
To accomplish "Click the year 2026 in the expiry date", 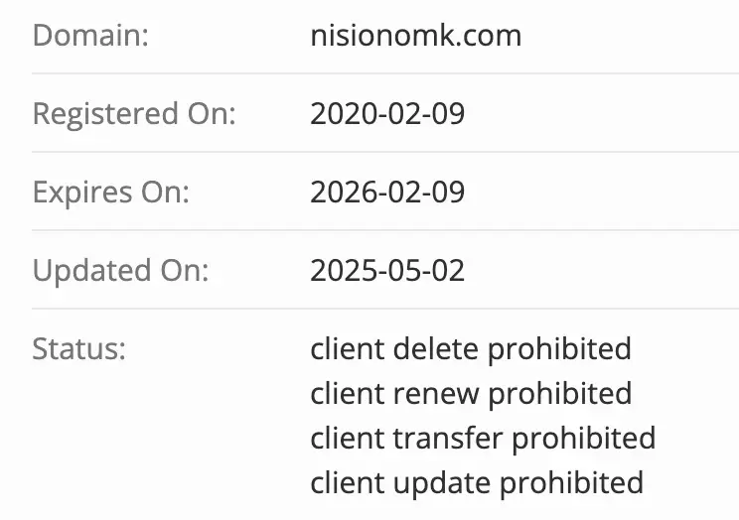I will click(x=338, y=192).
